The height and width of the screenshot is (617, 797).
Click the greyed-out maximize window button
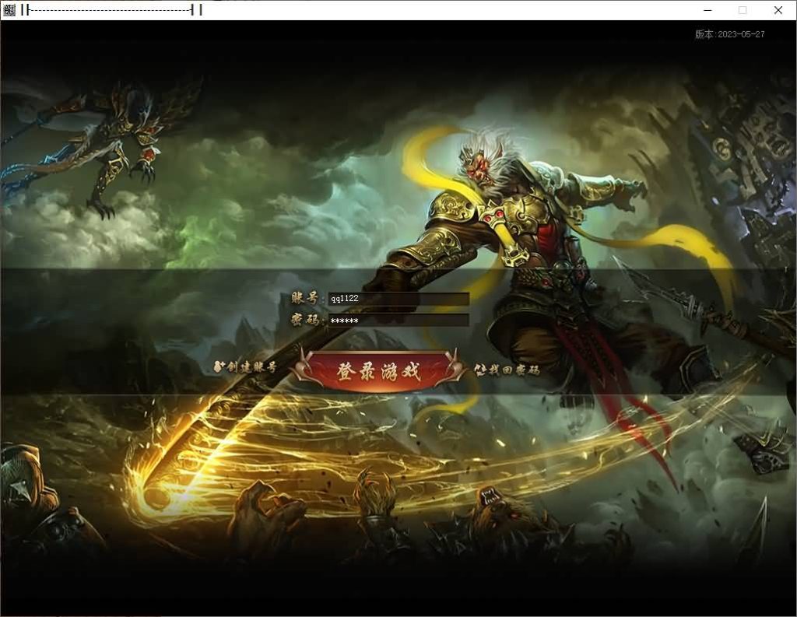[743, 10]
